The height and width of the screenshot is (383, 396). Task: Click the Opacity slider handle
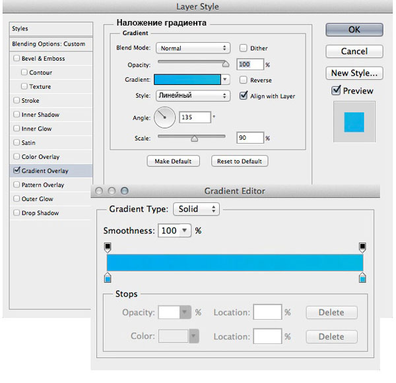click(226, 64)
